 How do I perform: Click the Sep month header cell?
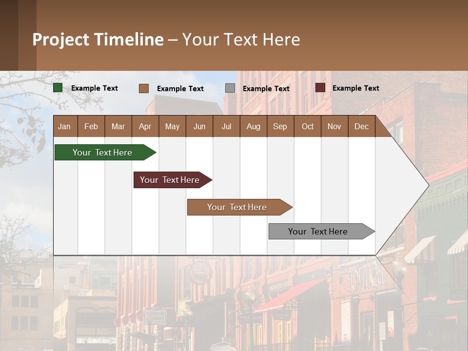(280, 126)
